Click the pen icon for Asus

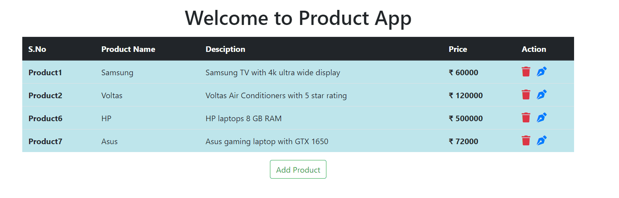click(541, 141)
